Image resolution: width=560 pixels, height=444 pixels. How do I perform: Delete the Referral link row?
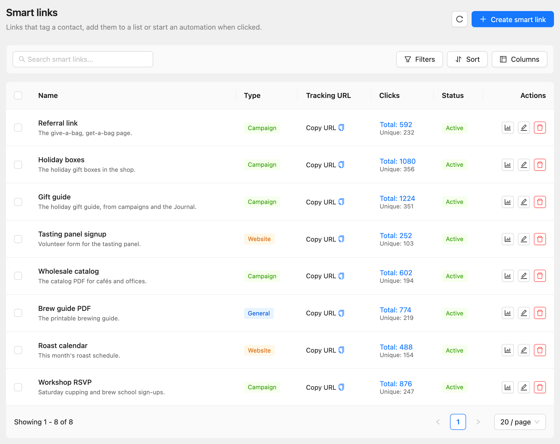click(540, 128)
